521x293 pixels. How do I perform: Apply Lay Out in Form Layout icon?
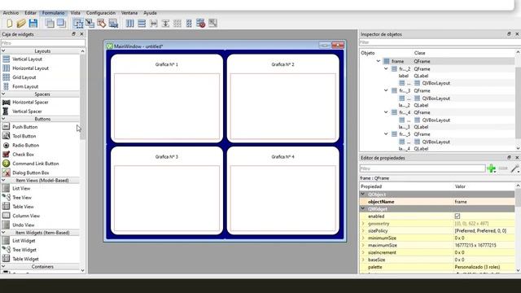click(x=189, y=24)
